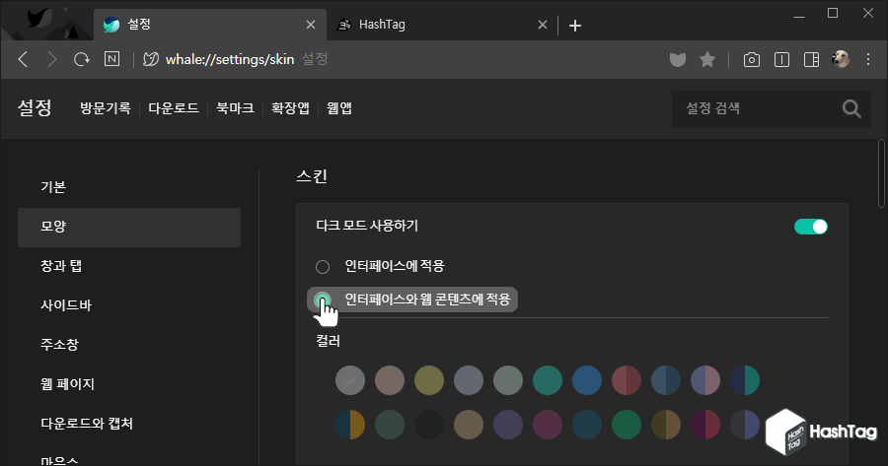888x466 pixels.
Task: Open 방문기록 from settings header
Action: [x=106, y=108]
